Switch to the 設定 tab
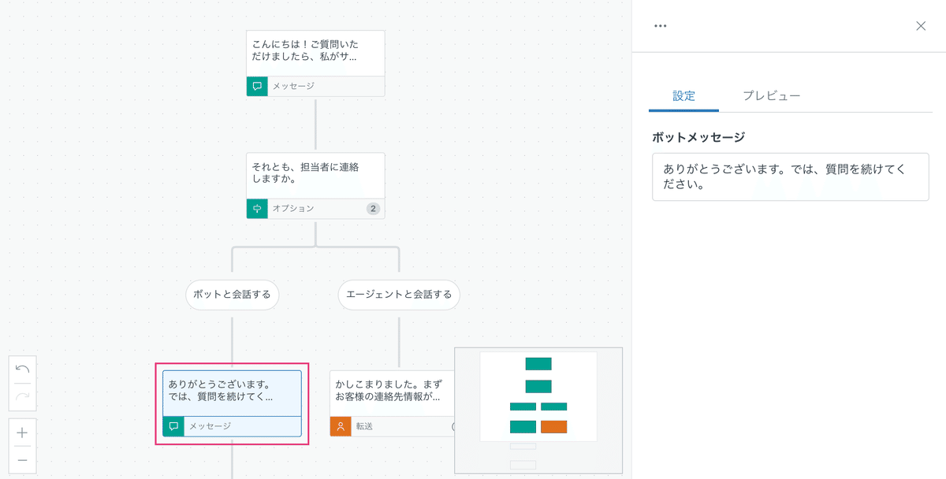 683,96
